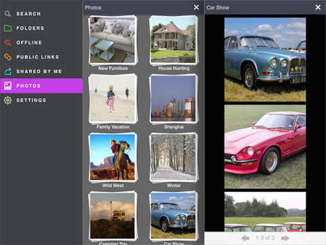Click the green Folders icon
Image resolution: width=326 pixels, height=245 pixels.
(x=8, y=28)
